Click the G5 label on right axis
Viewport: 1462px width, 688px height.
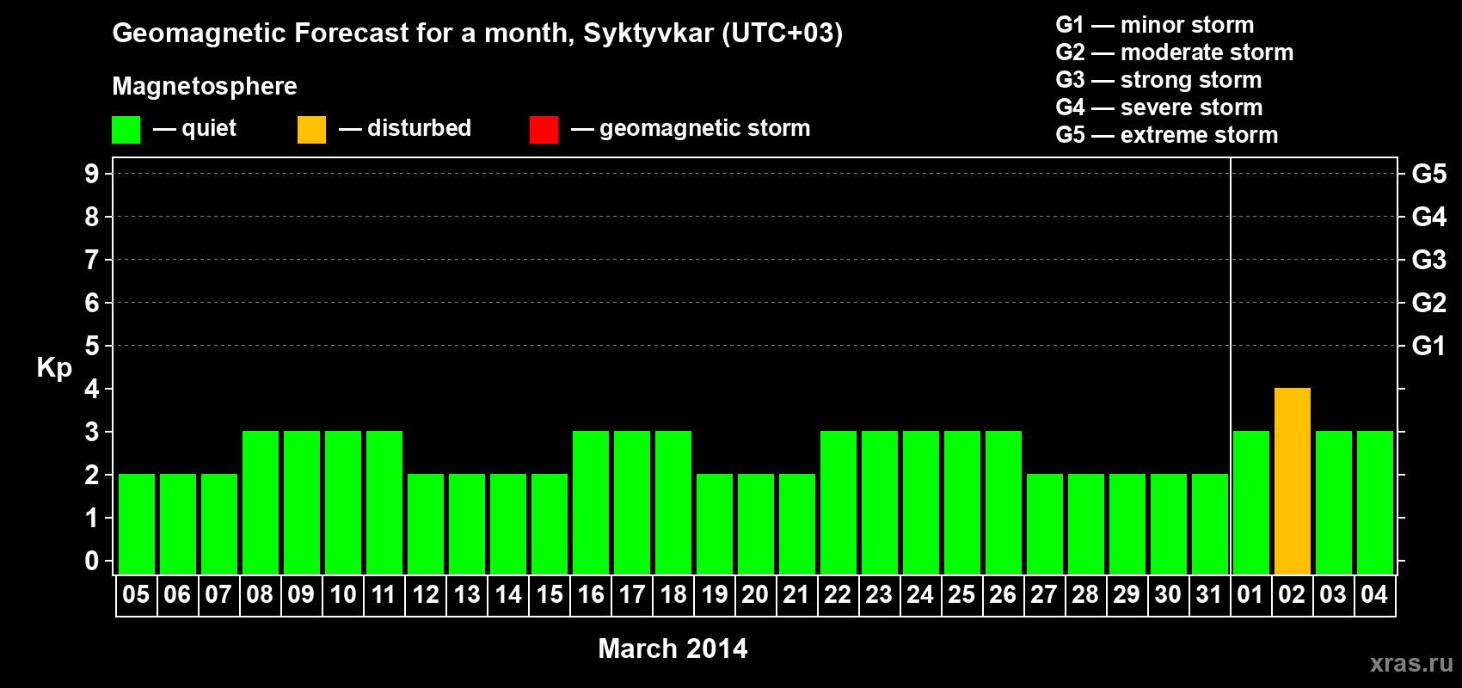(1429, 174)
